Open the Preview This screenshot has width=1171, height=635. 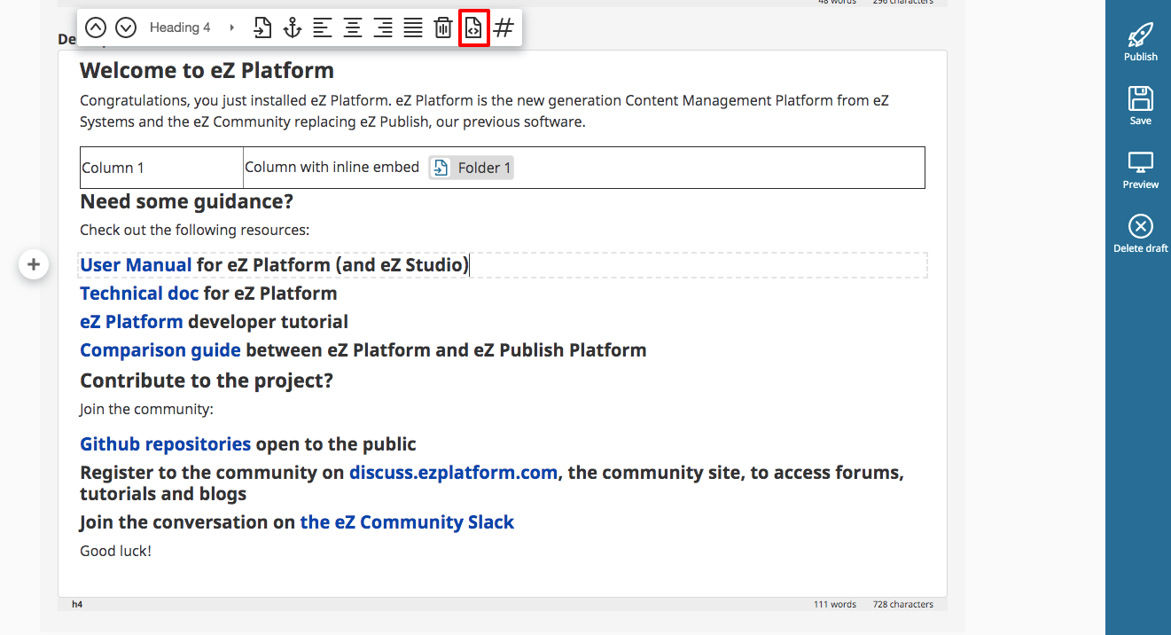1141,169
